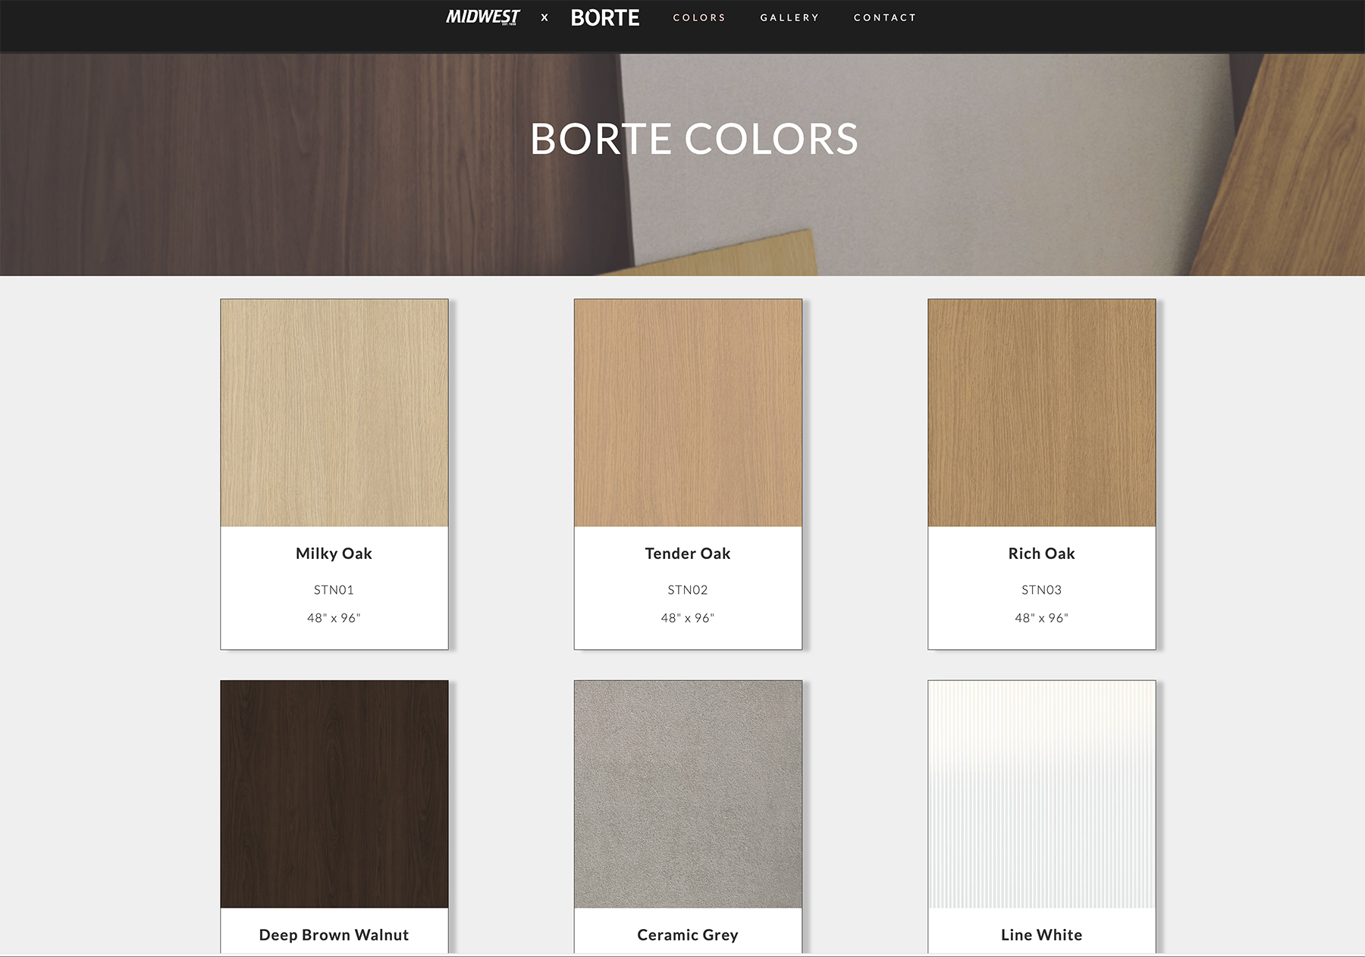Open the Colors menu item
Screen dimensions: 1365x957
pos(699,17)
